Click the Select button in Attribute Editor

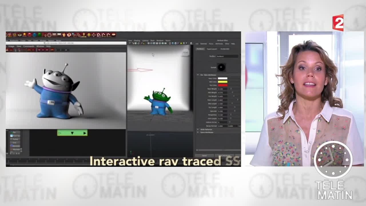click(x=204, y=156)
